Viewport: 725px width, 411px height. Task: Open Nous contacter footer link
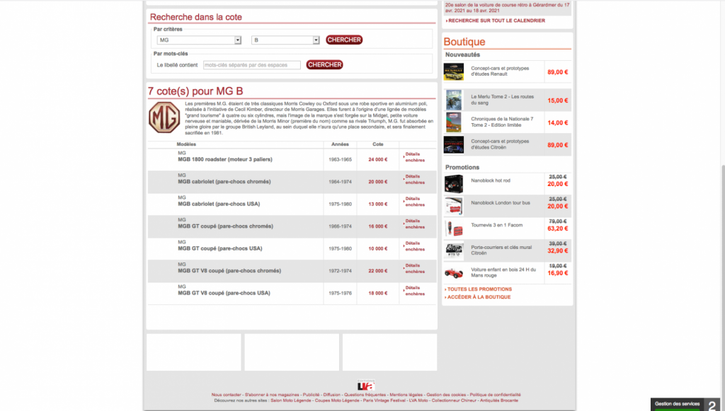coord(226,395)
